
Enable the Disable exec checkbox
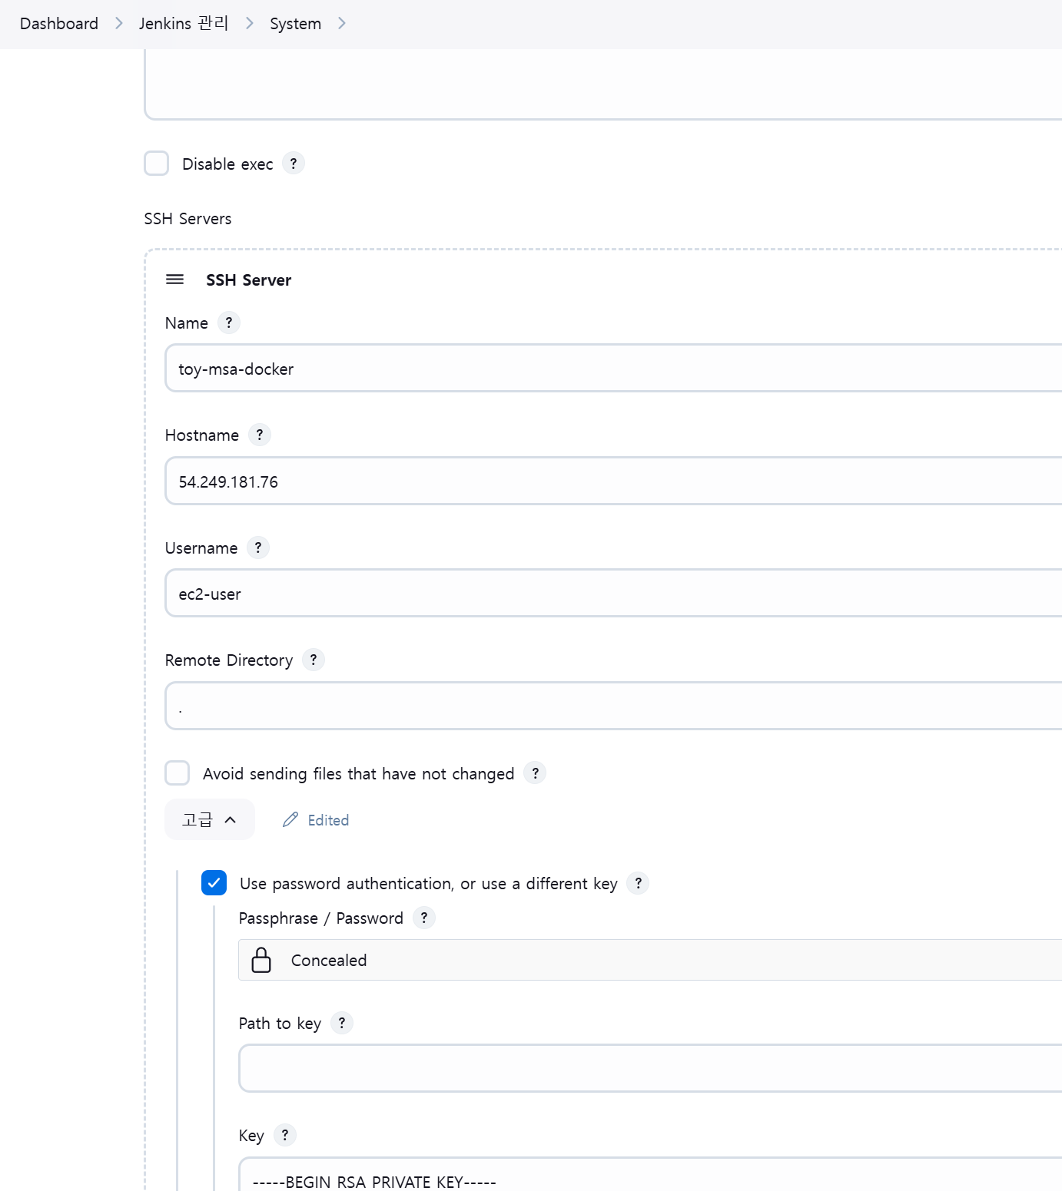tap(157, 164)
